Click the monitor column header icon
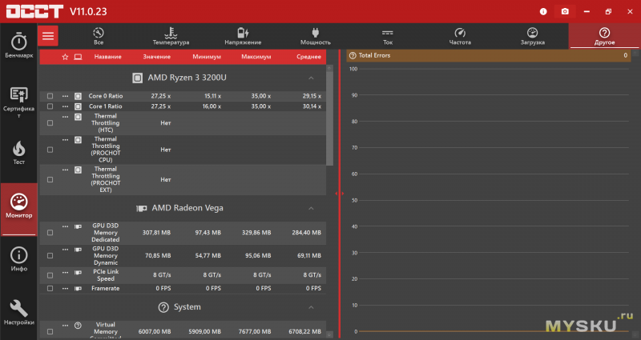 point(78,57)
